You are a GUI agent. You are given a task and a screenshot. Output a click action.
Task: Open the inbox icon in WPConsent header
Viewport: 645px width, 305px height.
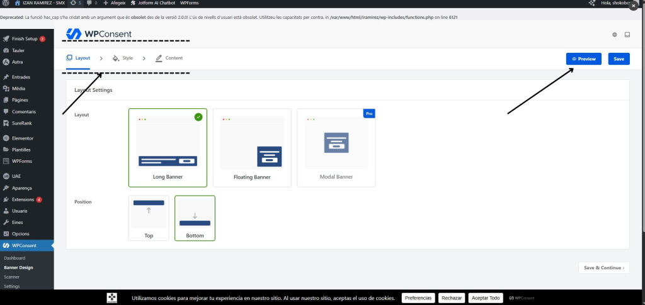tap(627, 35)
